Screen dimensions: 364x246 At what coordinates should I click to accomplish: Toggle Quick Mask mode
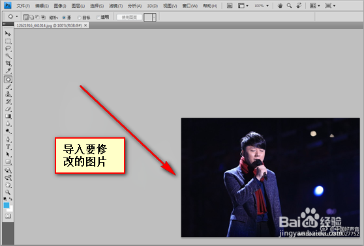(8, 216)
